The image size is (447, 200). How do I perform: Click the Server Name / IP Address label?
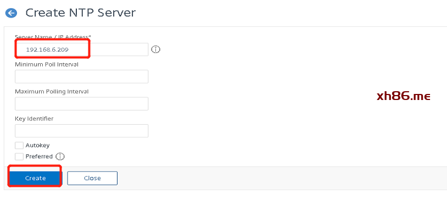tap(53, 37)
